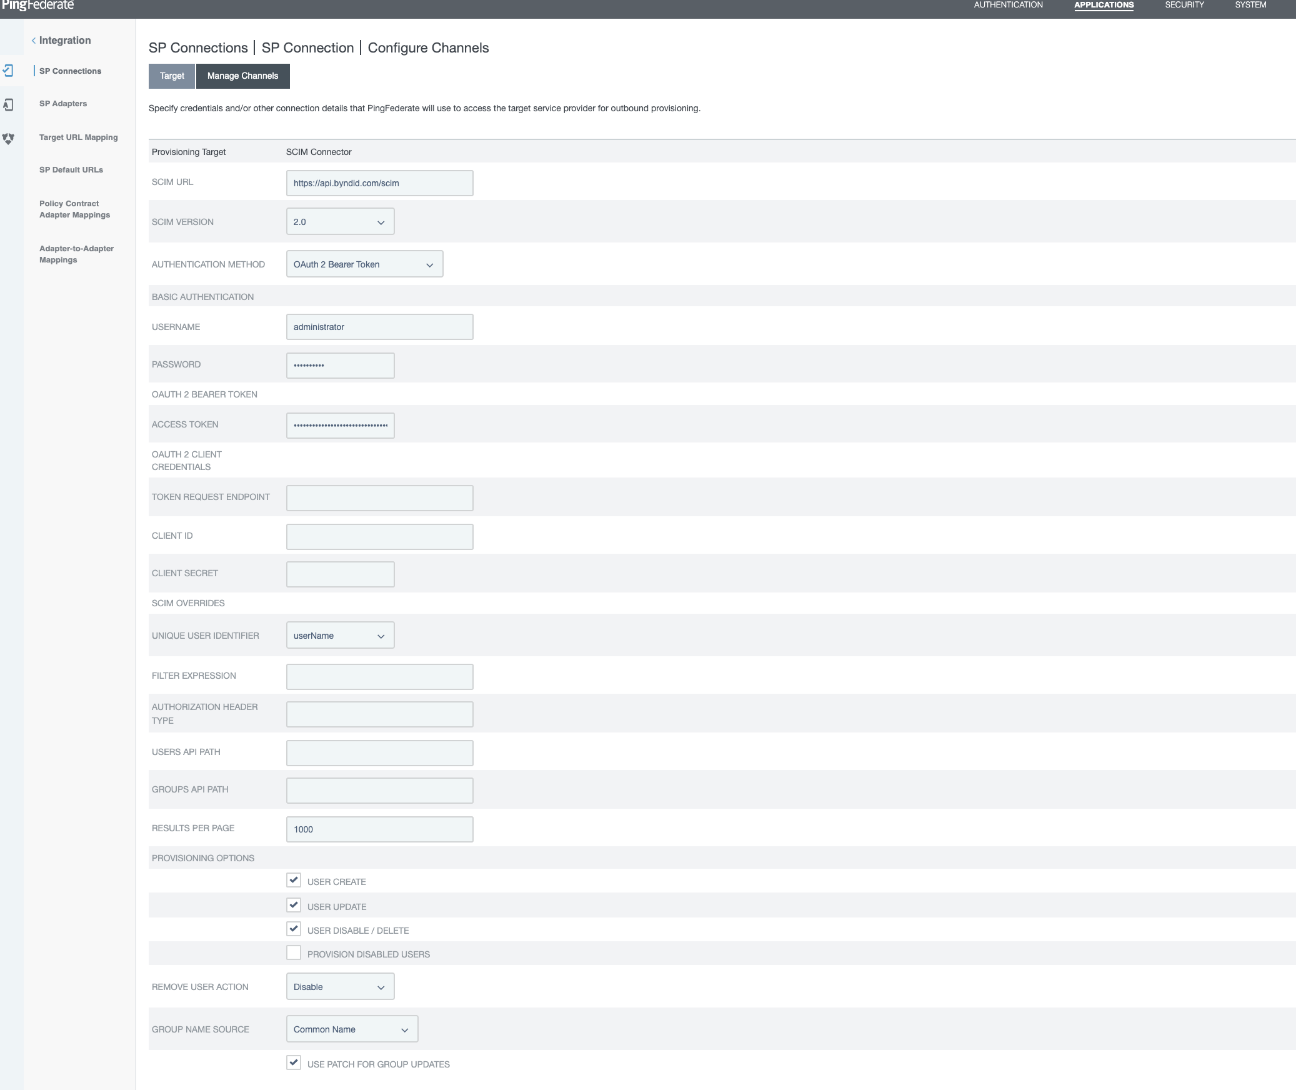Image resolution: width=1296 pixels, height=1090 pixels.
Task: Click the shield cluster icon in left rail
Action: (x=8, y=138)
